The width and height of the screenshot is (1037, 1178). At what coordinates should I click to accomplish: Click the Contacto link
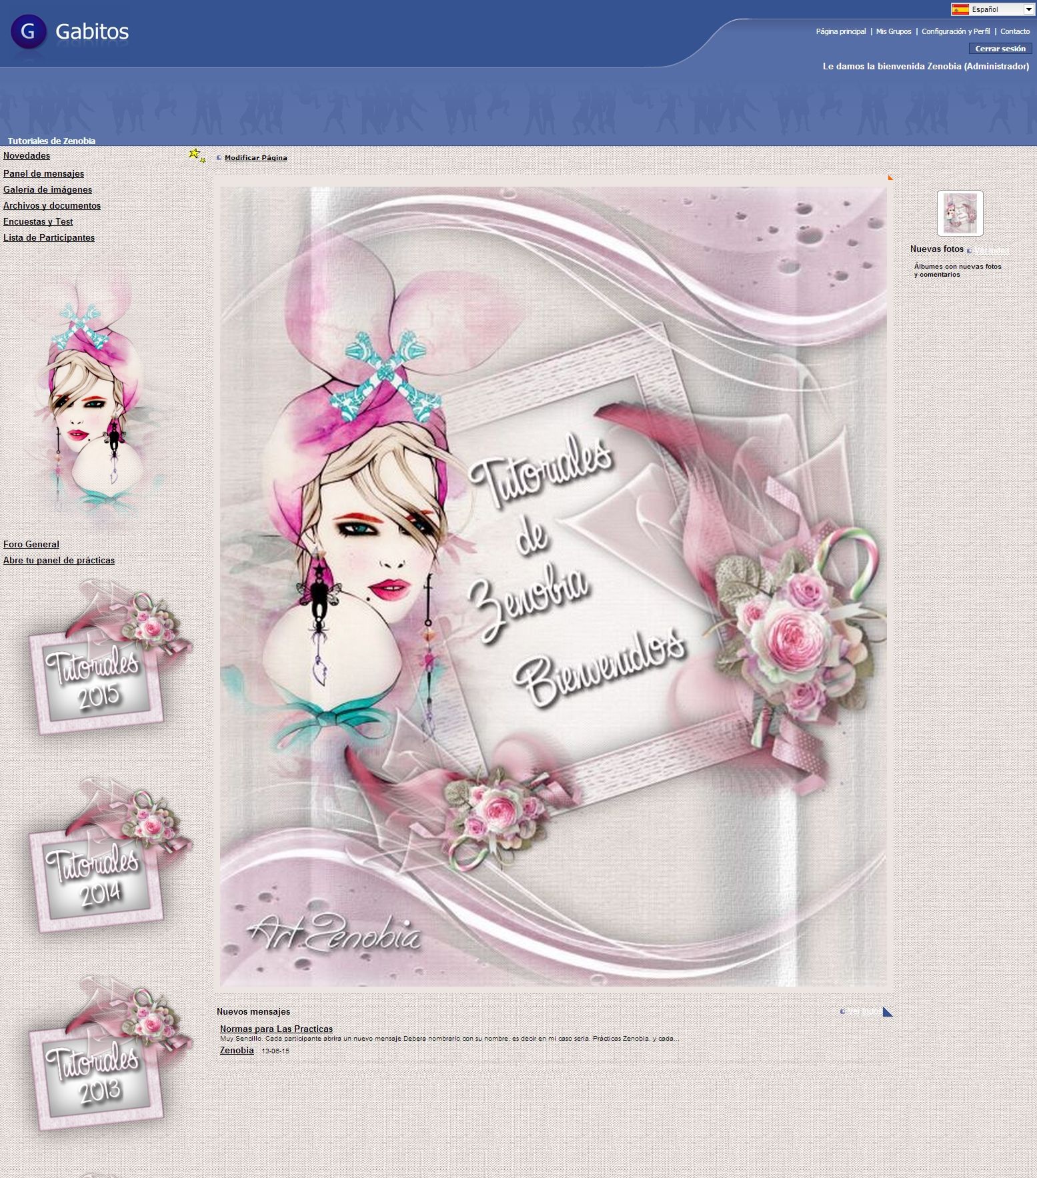pos(1014,31)
